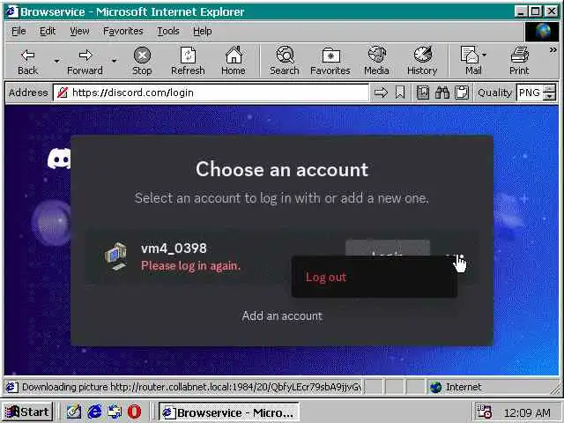Step Quality setting up
The height and width of the screenshot is (423, 564).
click(549, 89)
